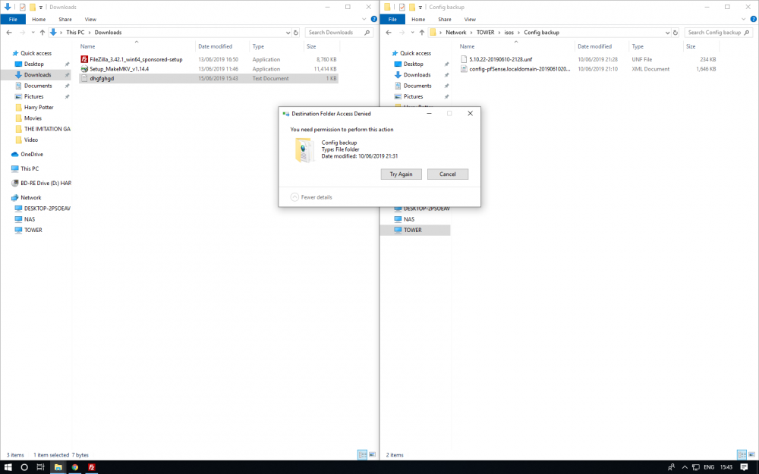Expand address dropdown in Config backup window
Screen dimensions: 759x474
coord(667,33)
